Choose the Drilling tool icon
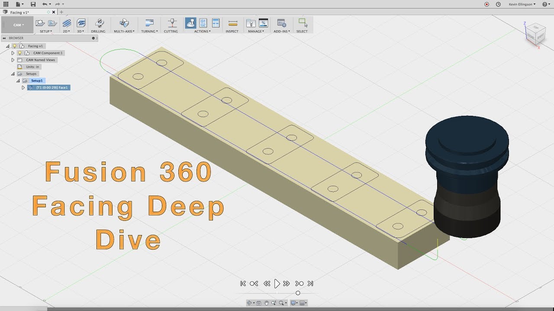This screenshot has height=311, width=554. coord(99,23)
